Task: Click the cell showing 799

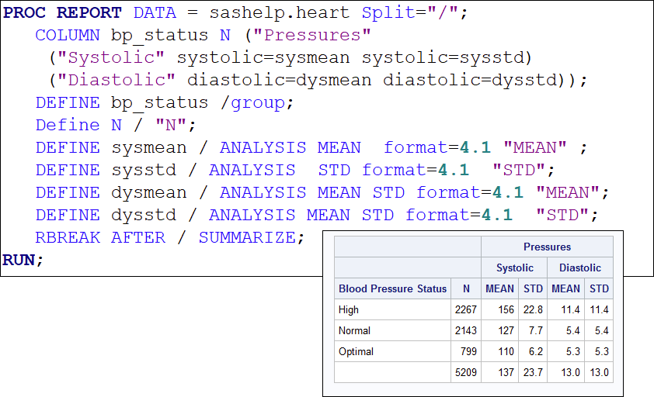Action: 469,351
